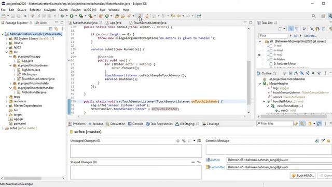Click the Debug bug icon in toolbar
The width and height of the screenshot is (332, 187).
pos(62,16)
